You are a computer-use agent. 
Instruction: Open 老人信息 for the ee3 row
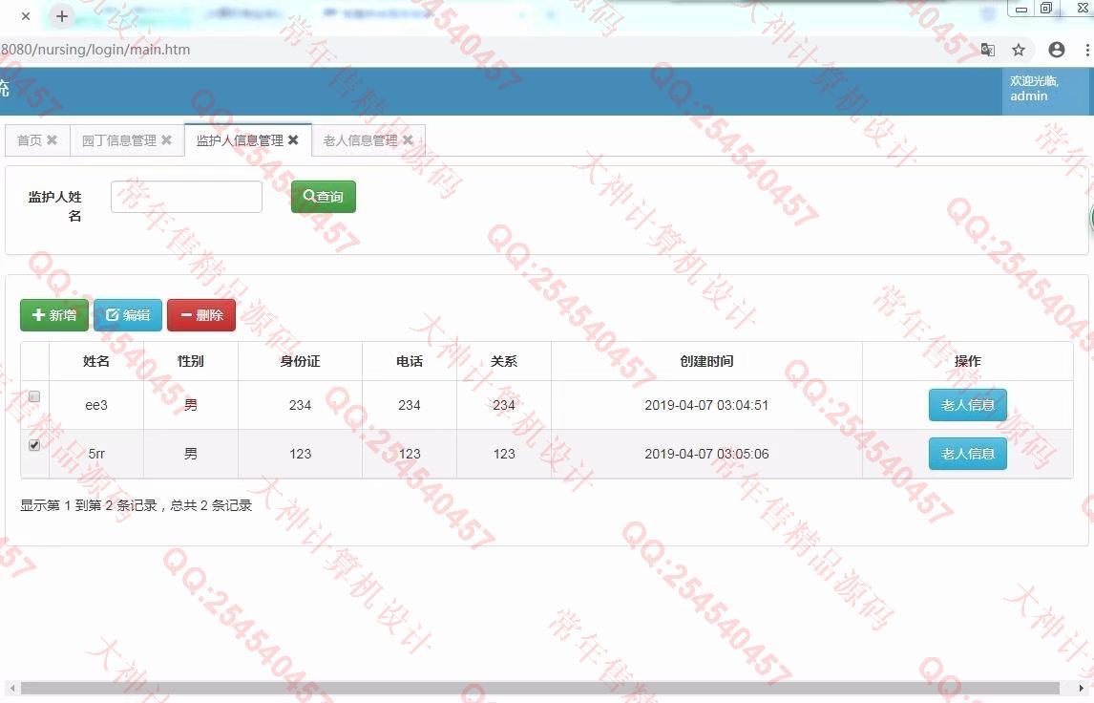tap(968, 405)
